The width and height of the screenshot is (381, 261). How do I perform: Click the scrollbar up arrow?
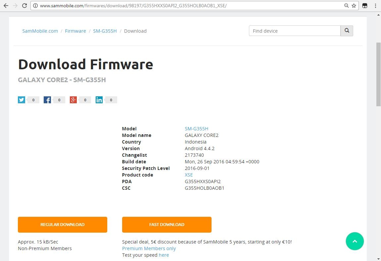pyautogui.click(x=378, y=15)
